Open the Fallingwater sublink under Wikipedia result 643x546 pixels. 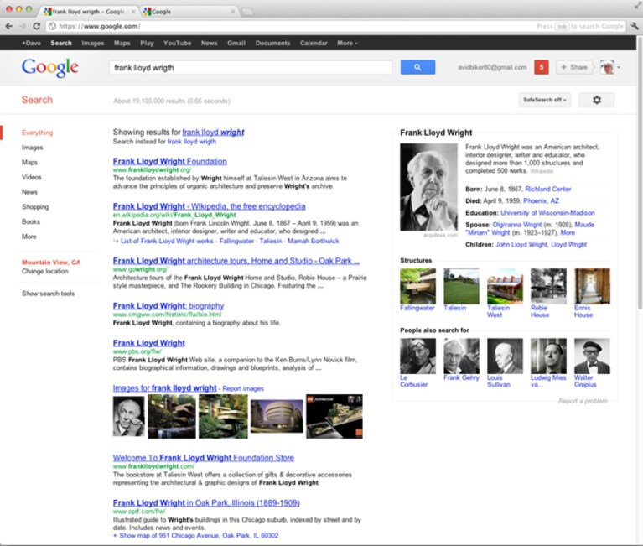236,241
